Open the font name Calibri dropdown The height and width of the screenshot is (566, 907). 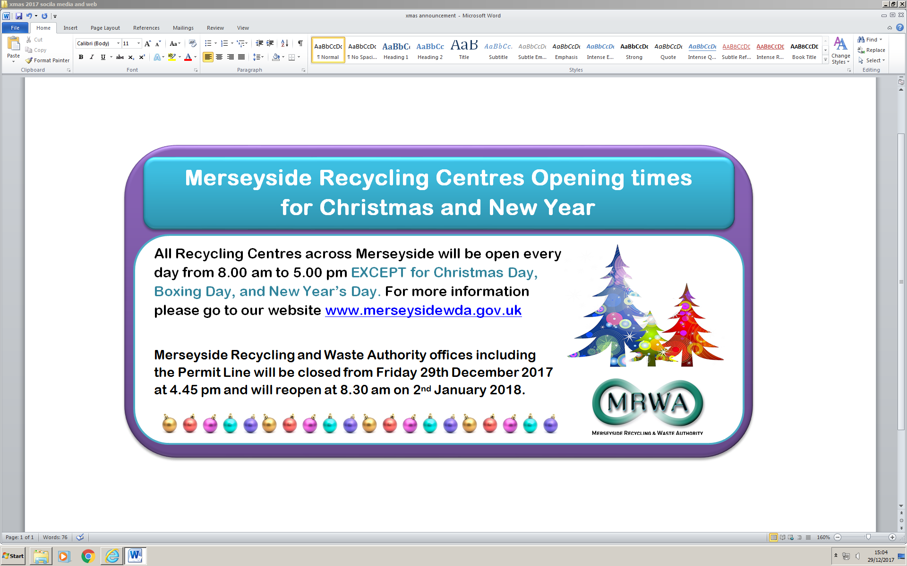pyautogui.click(x=118, y=43)
